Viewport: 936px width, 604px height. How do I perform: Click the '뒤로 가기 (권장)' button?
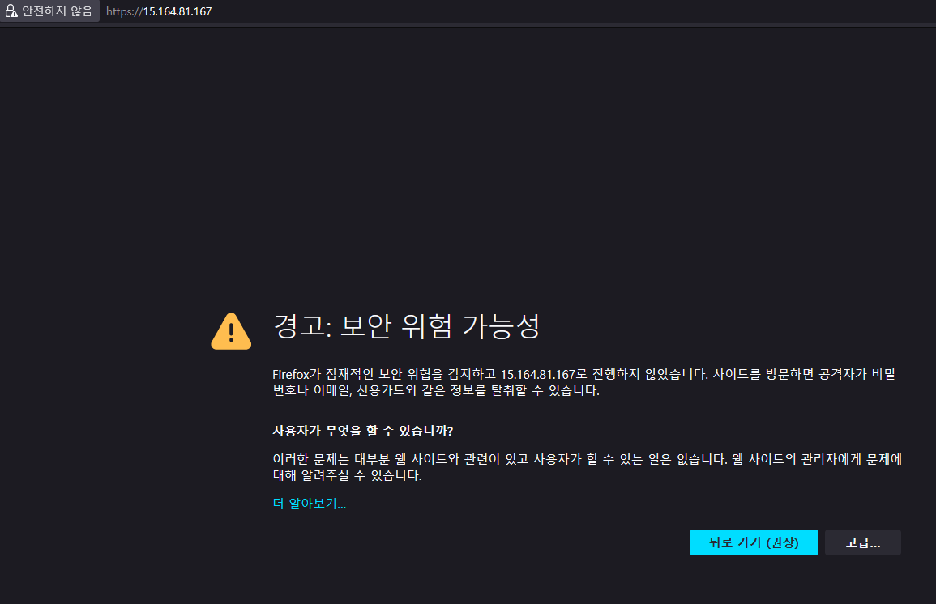(x=754, y=542)
